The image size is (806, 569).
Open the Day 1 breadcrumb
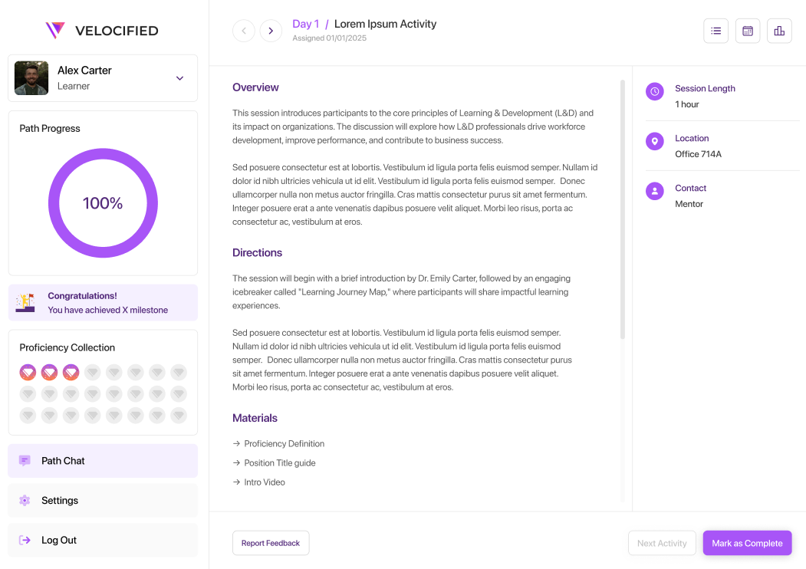[x=305, y=24]
